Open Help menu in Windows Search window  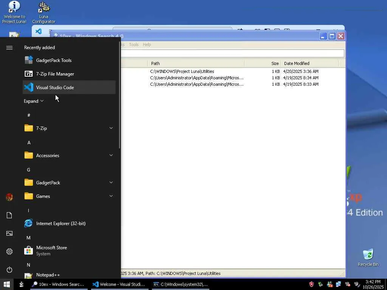(147, 45)
